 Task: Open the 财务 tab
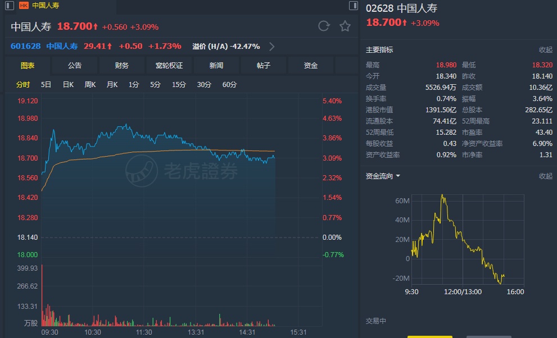(122, 66)
